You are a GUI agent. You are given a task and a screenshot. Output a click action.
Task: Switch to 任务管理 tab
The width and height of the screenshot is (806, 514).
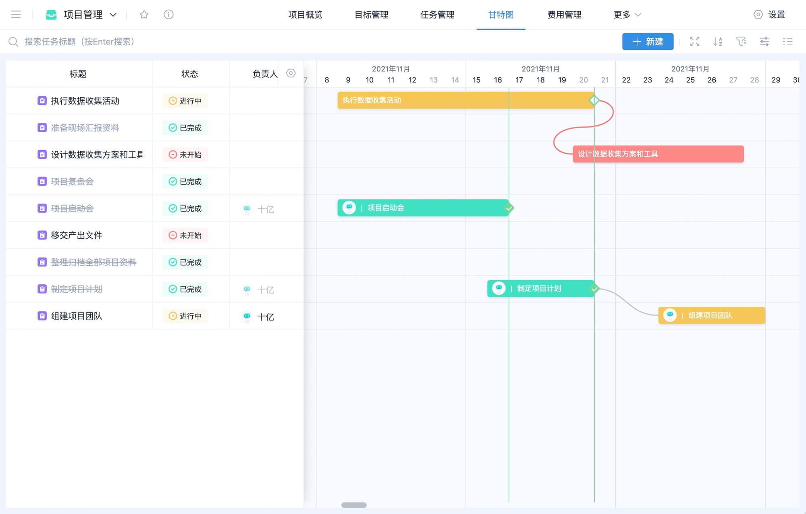click(437, 15)
